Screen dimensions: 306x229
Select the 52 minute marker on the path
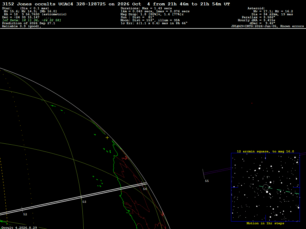[x=25, y=214]
